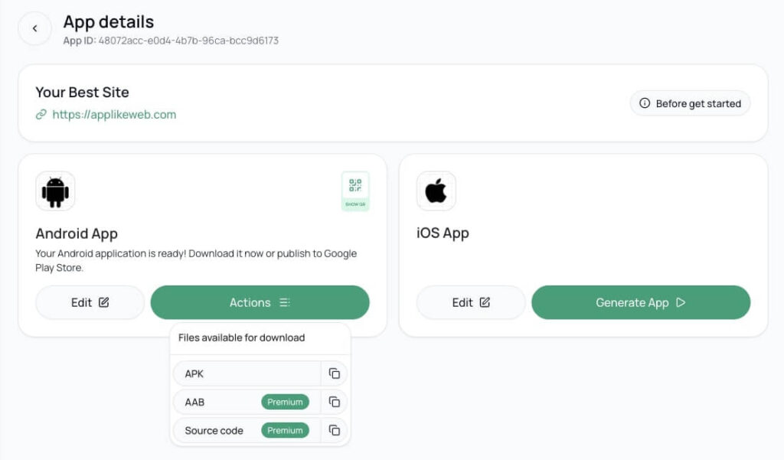Choose Source code download option

pos(214,430)
